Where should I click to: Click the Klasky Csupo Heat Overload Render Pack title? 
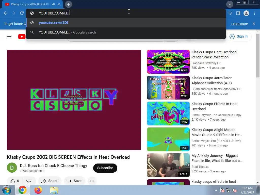(x=214, y=55)
